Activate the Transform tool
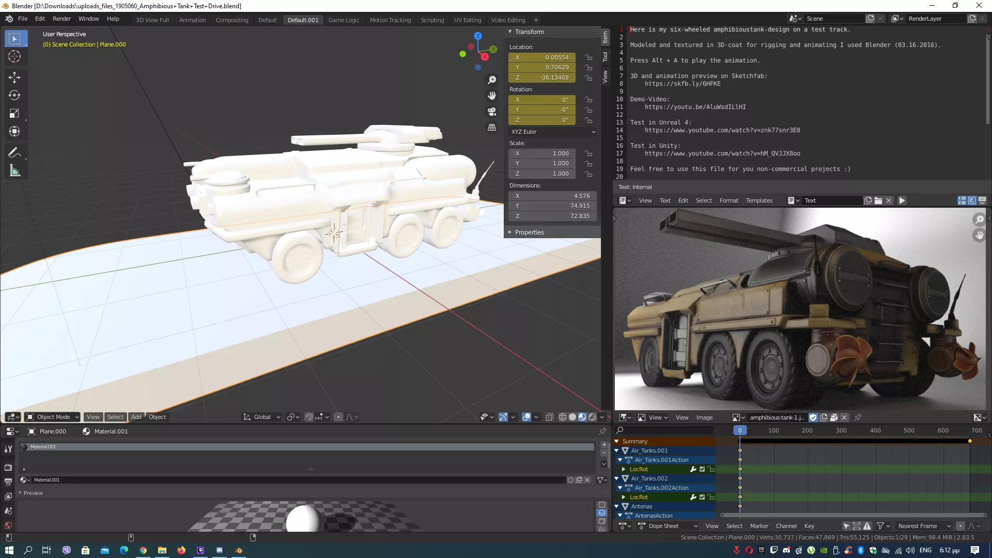 click(x=14, y=131)
